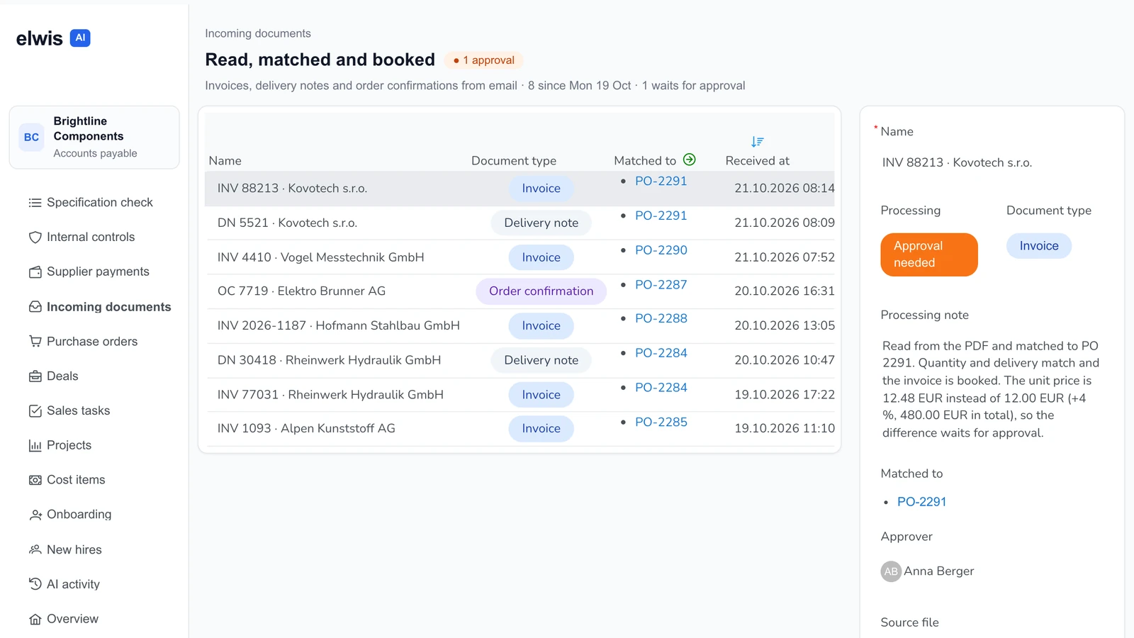Screen dimensions: 1134x638
Task: Click the Sales tasks checkmark icon
Action: coord(35,411)
